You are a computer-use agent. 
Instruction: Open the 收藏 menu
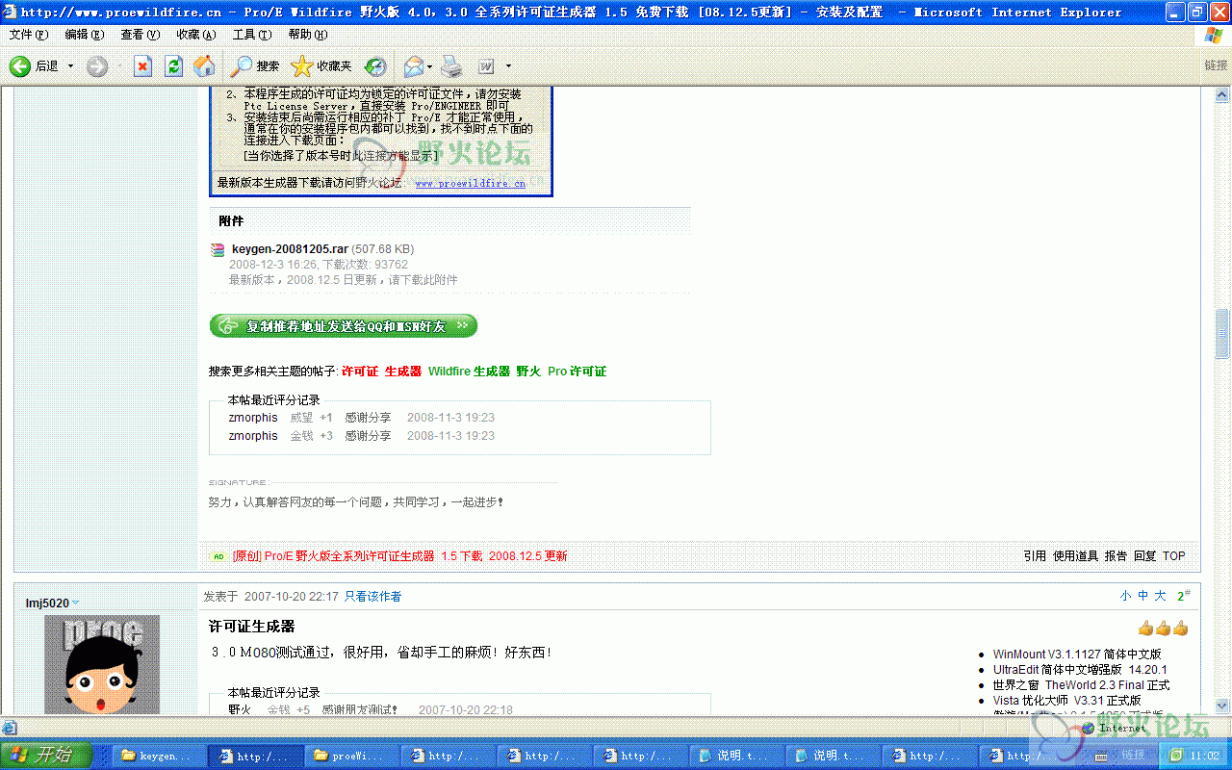[x=196, y=34]
